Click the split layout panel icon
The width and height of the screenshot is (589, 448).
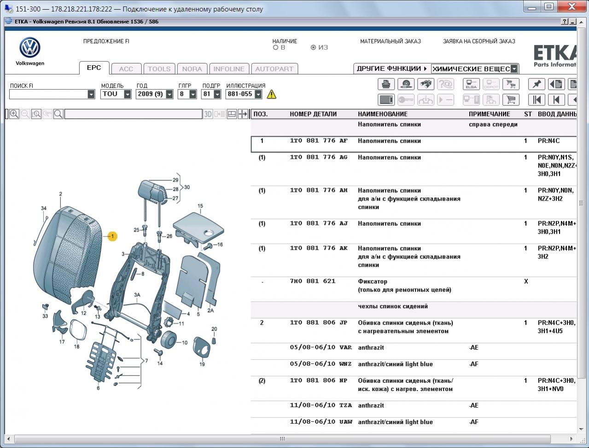[x=232, y=114]
